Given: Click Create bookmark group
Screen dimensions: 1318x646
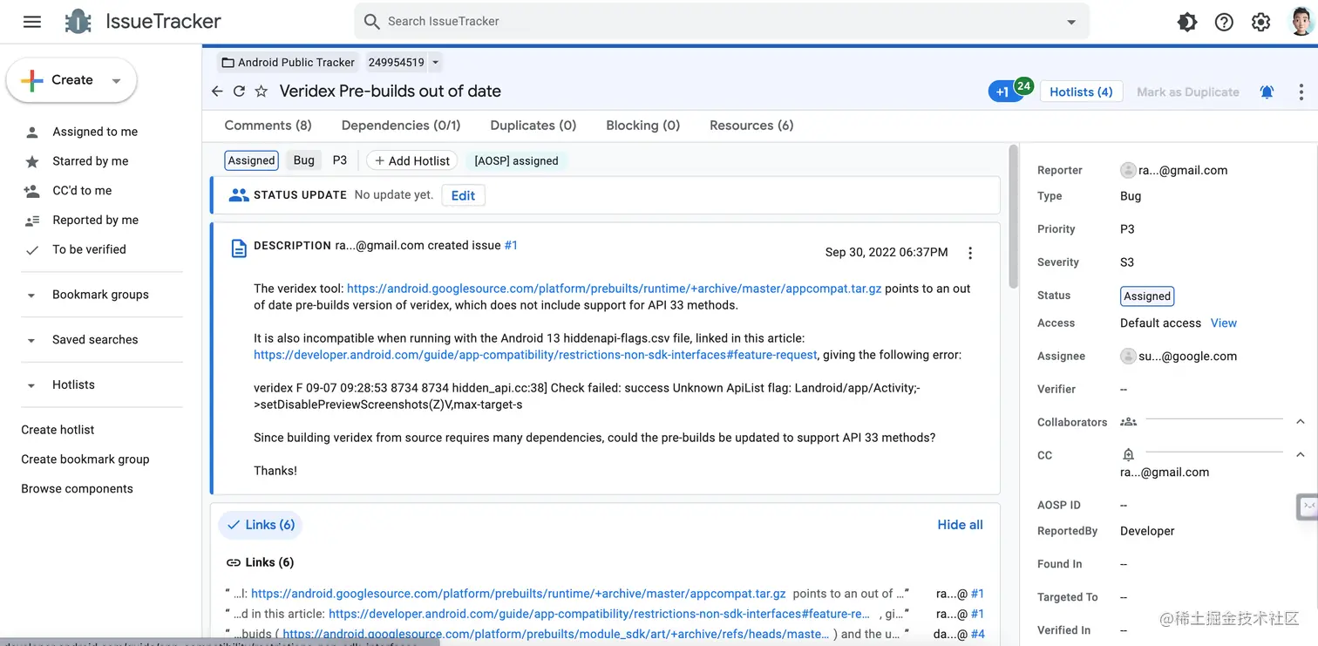Looking at the screenshot, I should [85, 459].
